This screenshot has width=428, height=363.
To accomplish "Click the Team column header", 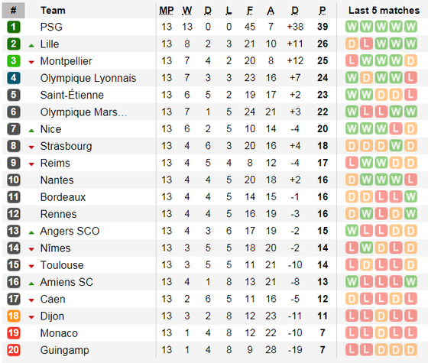I will tap(53, 11).
